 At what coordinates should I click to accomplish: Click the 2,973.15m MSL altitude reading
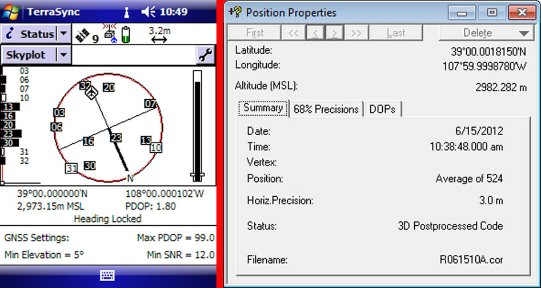pos(50,206)
